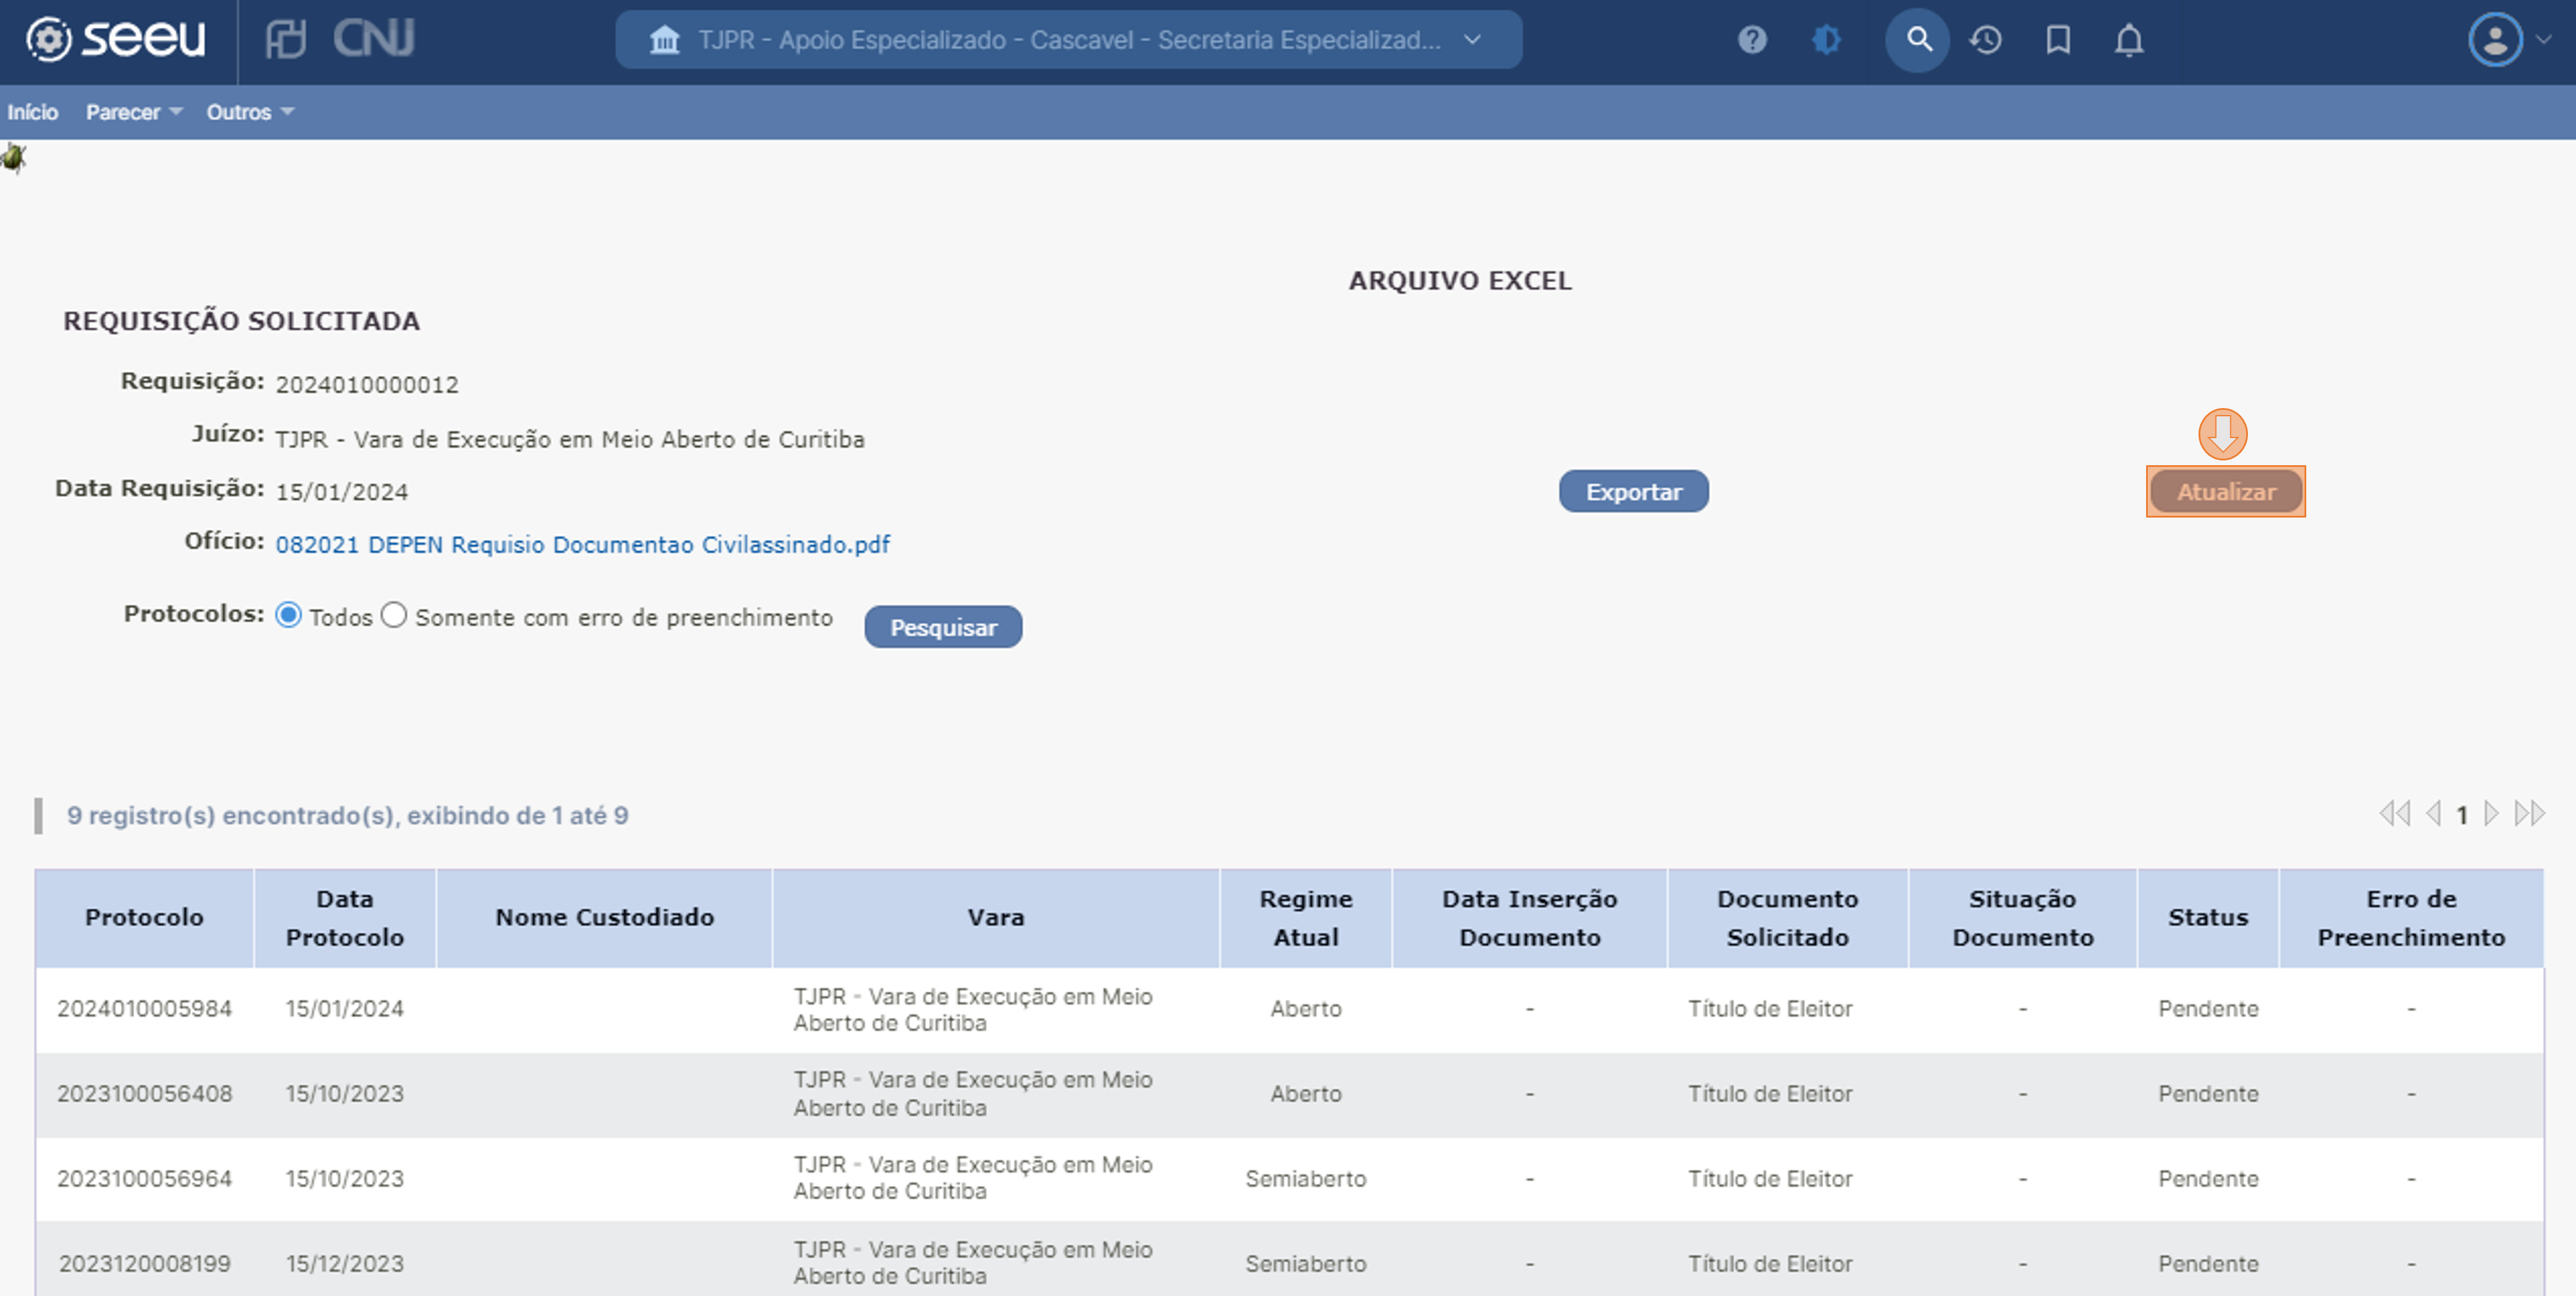Go to next page of results
2576x1296 pixels.
2491,813
